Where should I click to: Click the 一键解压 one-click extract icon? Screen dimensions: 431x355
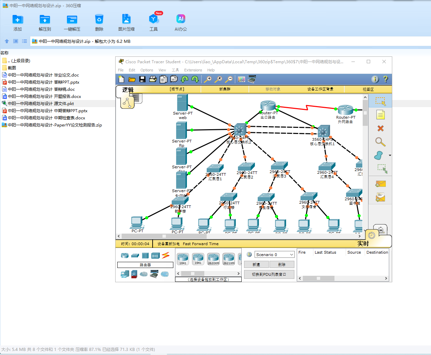(x=72, y=23)
